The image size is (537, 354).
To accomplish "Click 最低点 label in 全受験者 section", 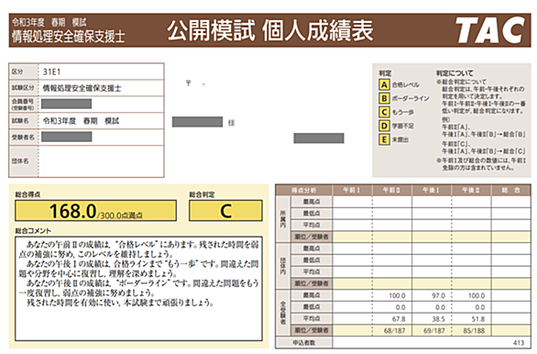I will pyautogui.click(x=312, y=306).
